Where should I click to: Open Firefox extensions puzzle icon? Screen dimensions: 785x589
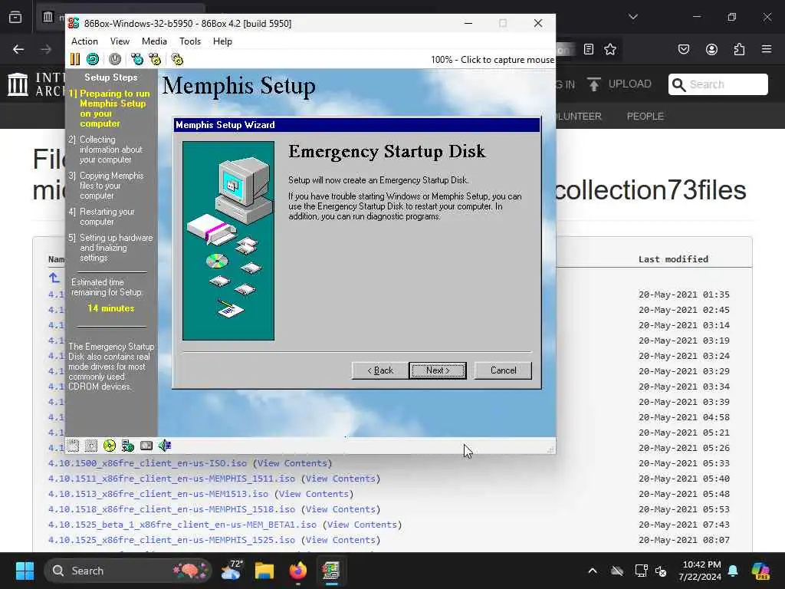739,49
